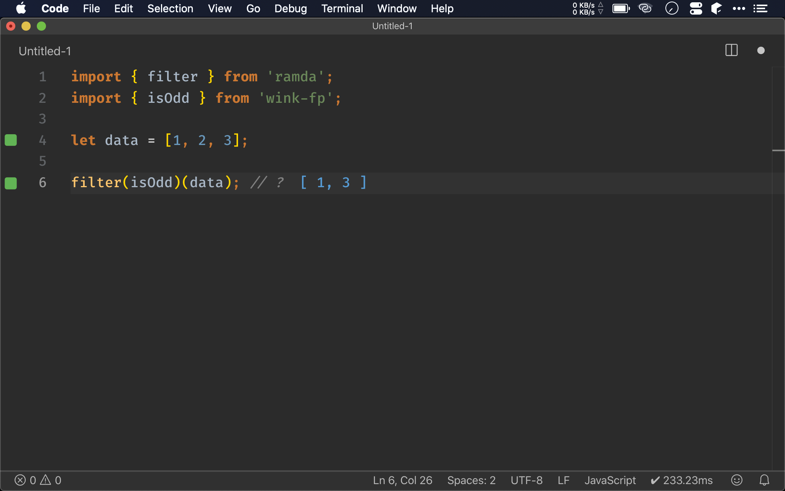Change file encoding via UTF-8
Viewport: 785px width, 491px height.
527,480
